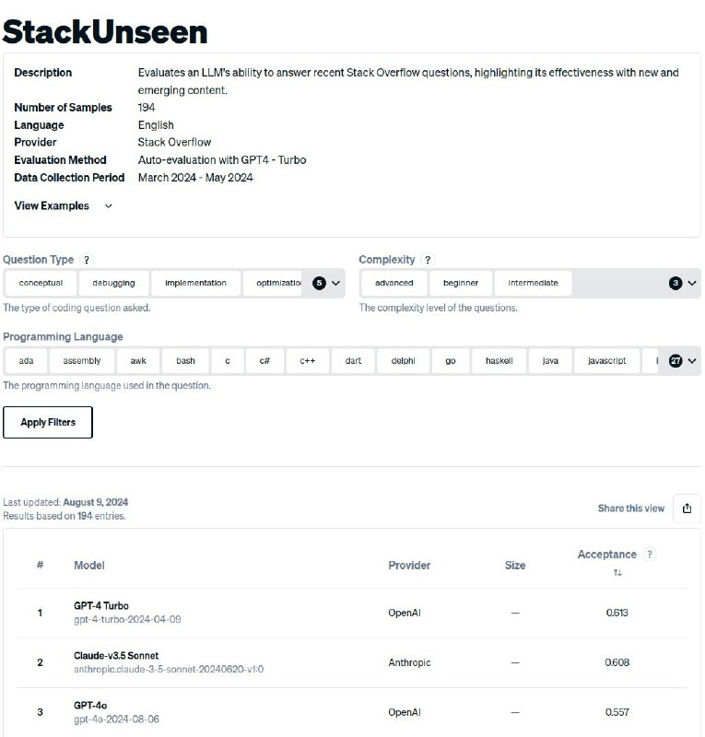Screen dimensions: 705x737
Task: Open the Complexity dropdown arrow
Action: click(x=692, y=283)
